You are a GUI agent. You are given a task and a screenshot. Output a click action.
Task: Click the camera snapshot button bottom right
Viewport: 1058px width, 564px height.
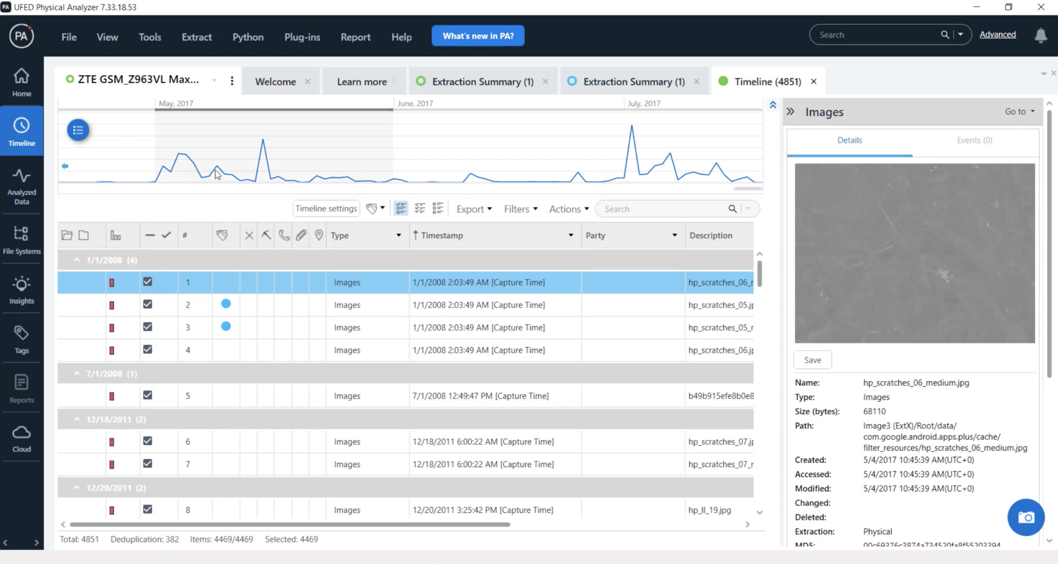coord(1025,517)
